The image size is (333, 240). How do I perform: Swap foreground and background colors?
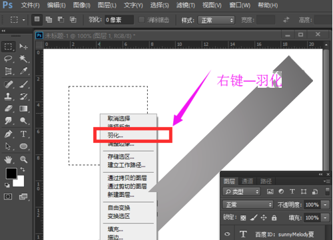coord(23,170)
